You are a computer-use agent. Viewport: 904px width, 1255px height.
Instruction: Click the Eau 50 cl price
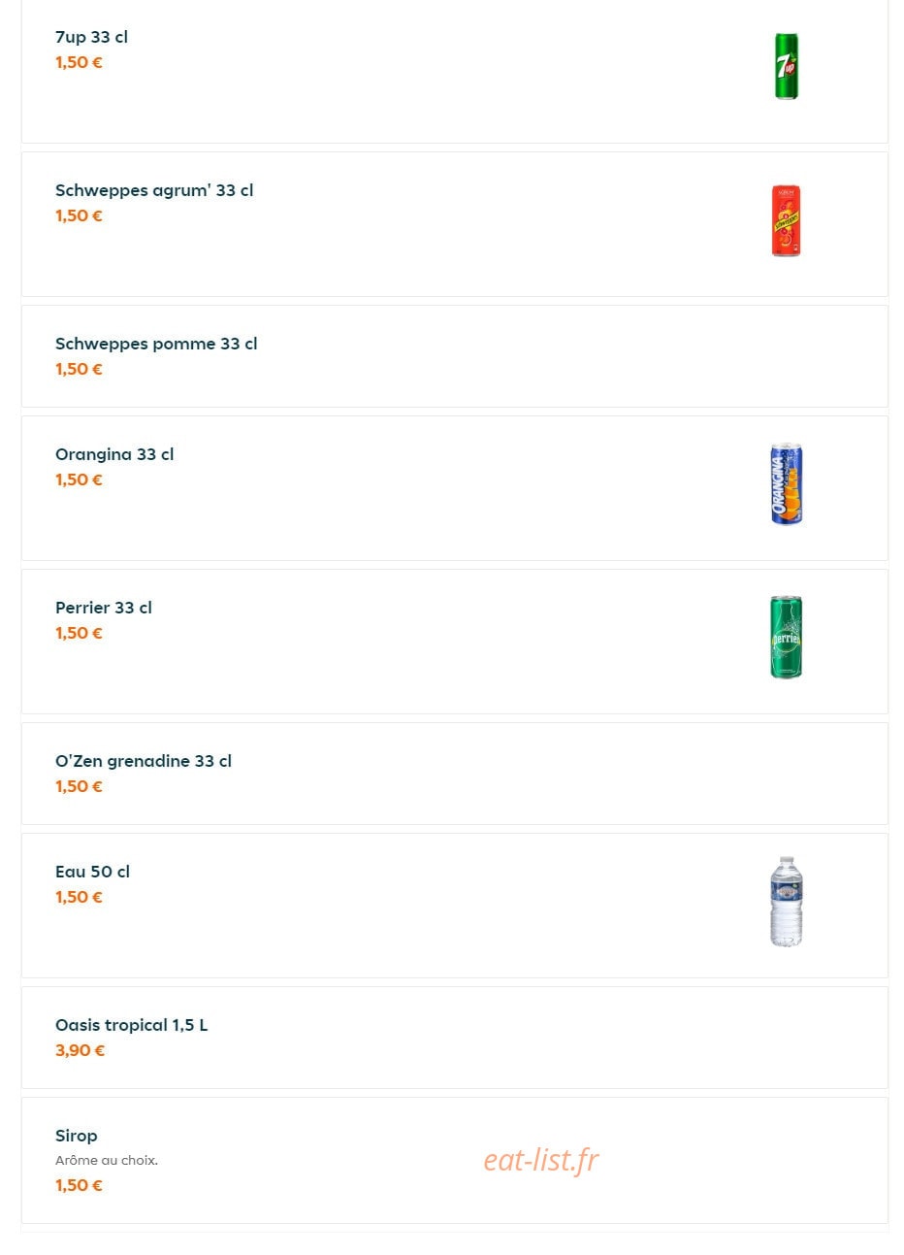[x=79, y=897]
